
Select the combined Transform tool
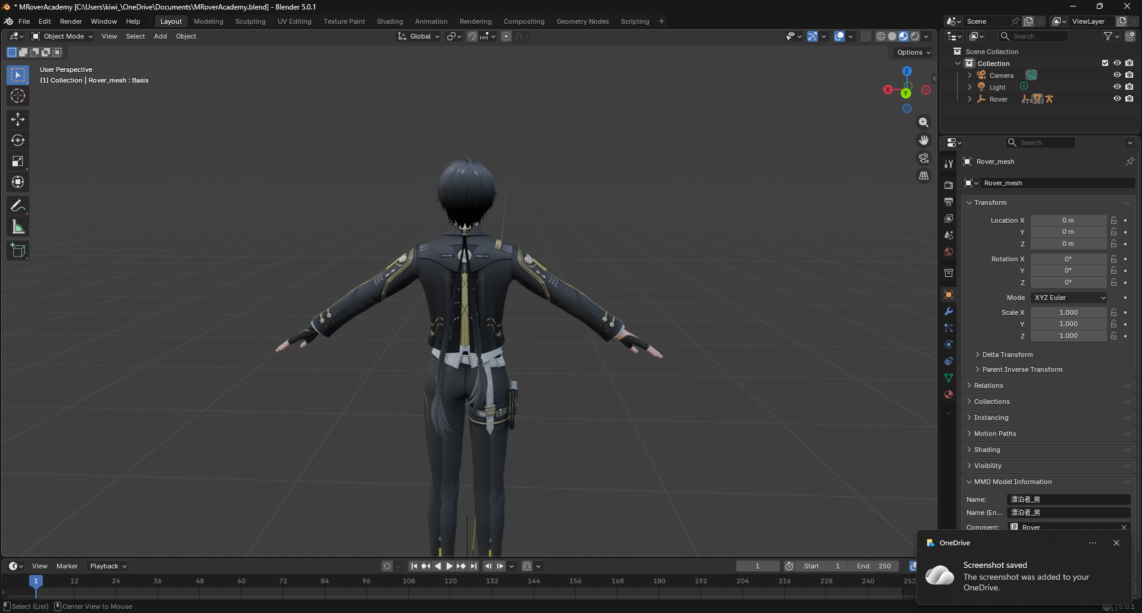tap(18, 182)
